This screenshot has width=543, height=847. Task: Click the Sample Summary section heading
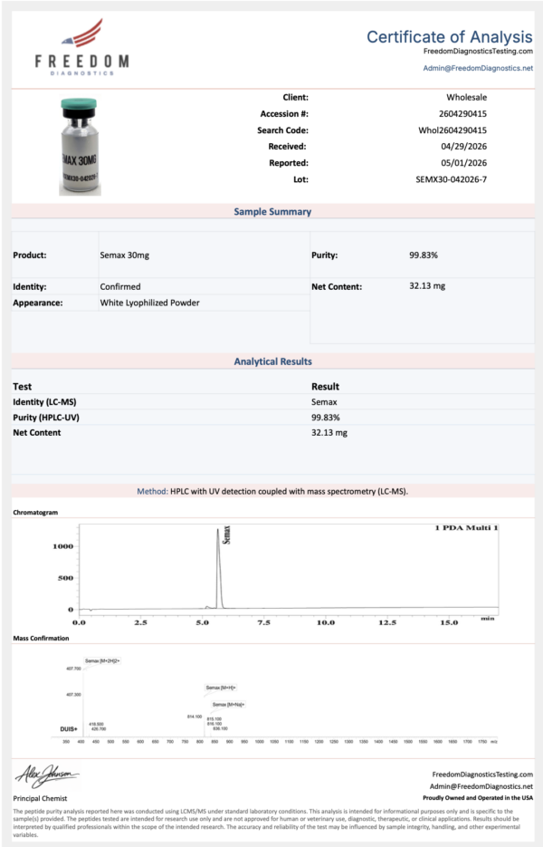pos(272,212)
